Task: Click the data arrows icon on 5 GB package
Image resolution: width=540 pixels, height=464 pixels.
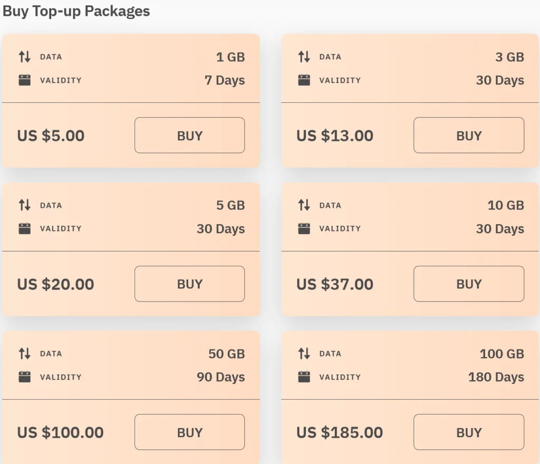Action: 25,205
